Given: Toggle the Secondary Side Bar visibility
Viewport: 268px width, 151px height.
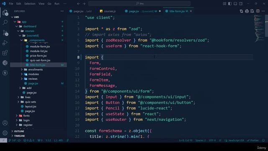Looking at the screenshot, I should (x=241, y=4).
